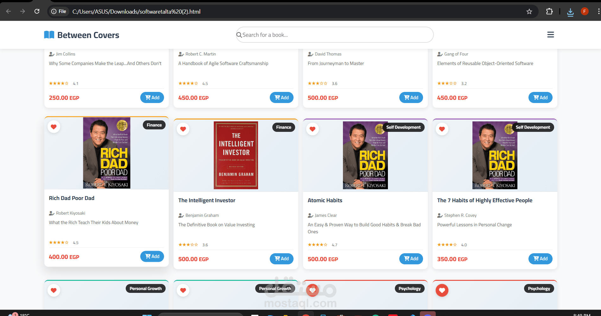The image size is (601, 316).
Task: Open the browser downloads icon
Action: 570,12
